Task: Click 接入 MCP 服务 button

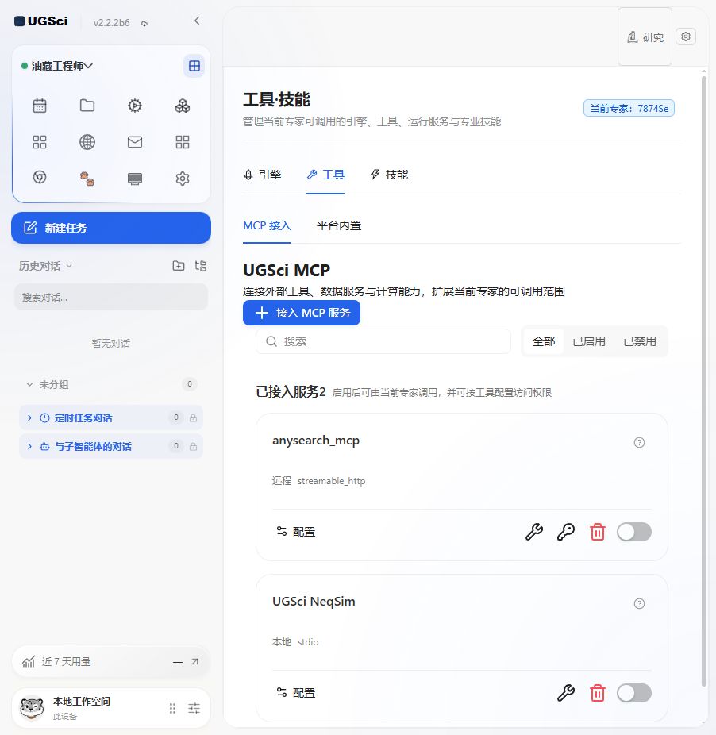Action: (302, 313)
